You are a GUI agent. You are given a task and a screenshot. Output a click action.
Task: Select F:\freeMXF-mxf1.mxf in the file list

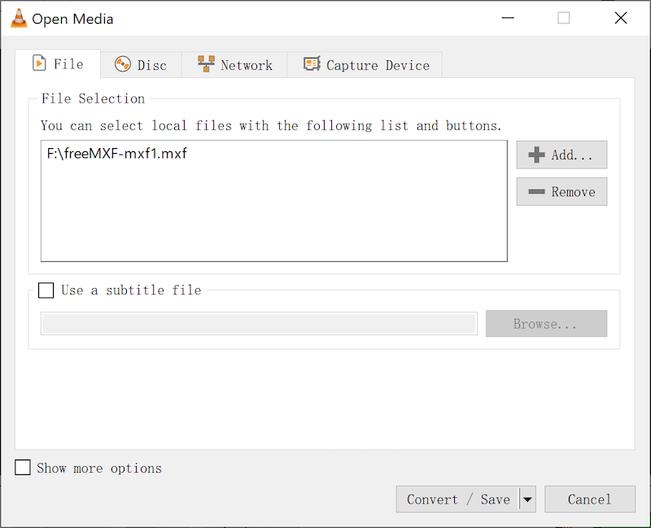click(116, 153)
